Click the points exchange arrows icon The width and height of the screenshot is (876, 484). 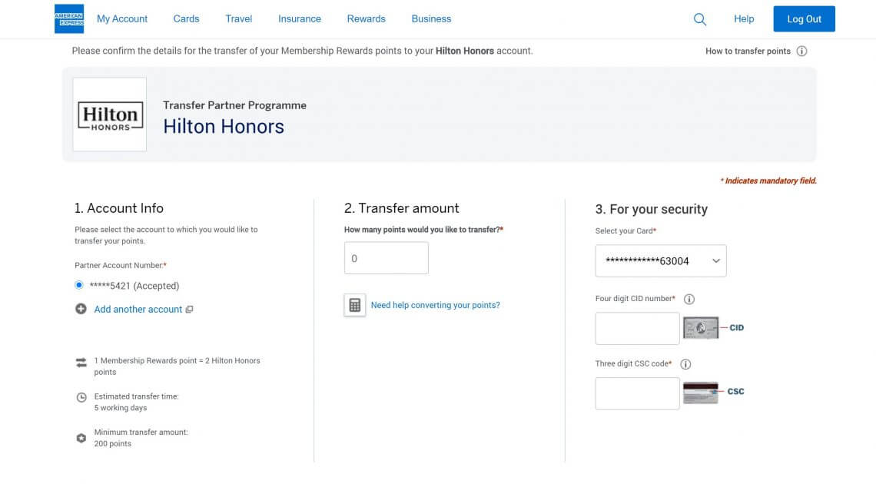(81, 362)
